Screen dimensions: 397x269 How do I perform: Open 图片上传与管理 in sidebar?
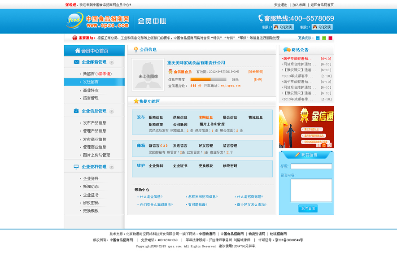point(96,155)
